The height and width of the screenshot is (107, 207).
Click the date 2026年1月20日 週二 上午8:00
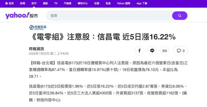pos(49,53)
